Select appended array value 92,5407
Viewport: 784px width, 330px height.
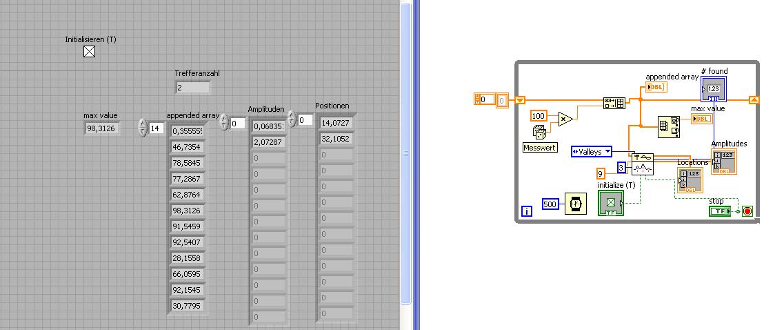pyautogui.click(x=188, y=242)
